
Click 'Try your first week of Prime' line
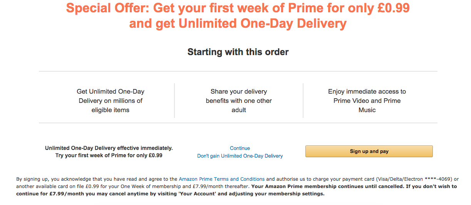[x=109, y=156]
